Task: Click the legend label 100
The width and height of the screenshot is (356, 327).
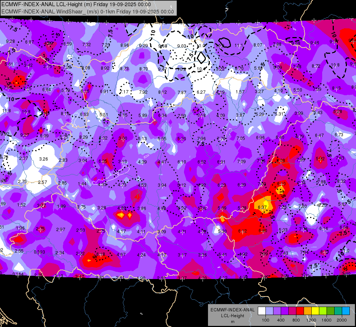Action: (x=265, y=320)
